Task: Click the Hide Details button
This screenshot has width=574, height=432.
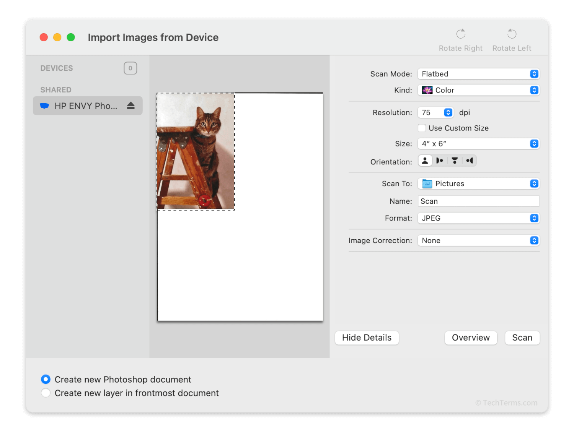Action: click(x=367, y=338)
